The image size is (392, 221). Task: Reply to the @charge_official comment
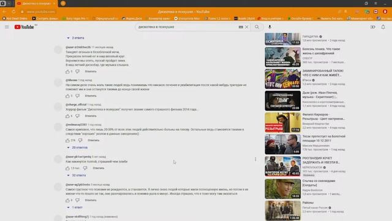(x=91, y=116)
